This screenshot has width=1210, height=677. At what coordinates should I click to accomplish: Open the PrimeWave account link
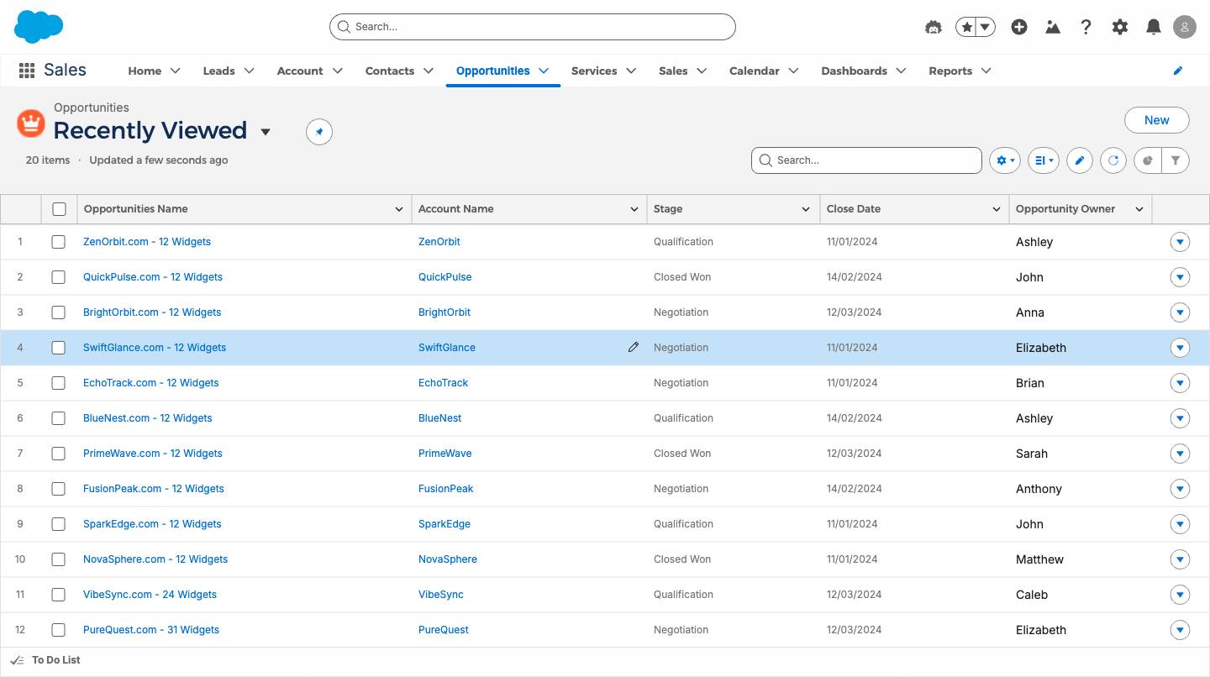point(445,454)
